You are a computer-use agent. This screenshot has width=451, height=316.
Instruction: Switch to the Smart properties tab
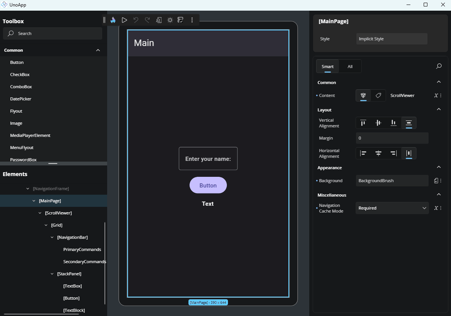[327, 66]
